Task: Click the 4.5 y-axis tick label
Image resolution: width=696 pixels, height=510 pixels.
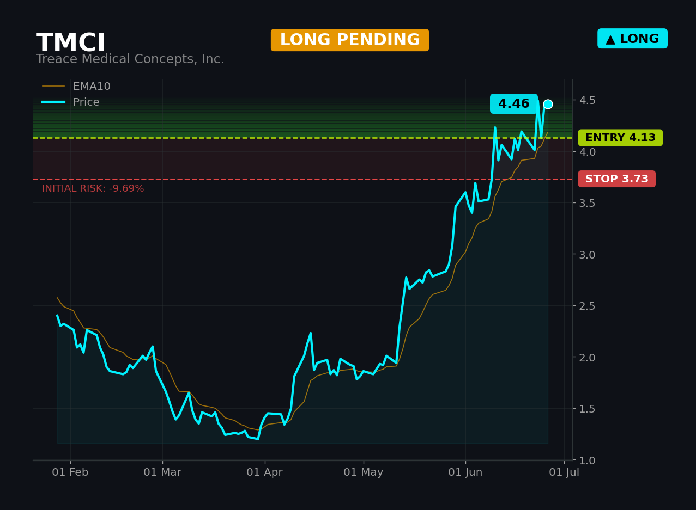Action: 588,100
